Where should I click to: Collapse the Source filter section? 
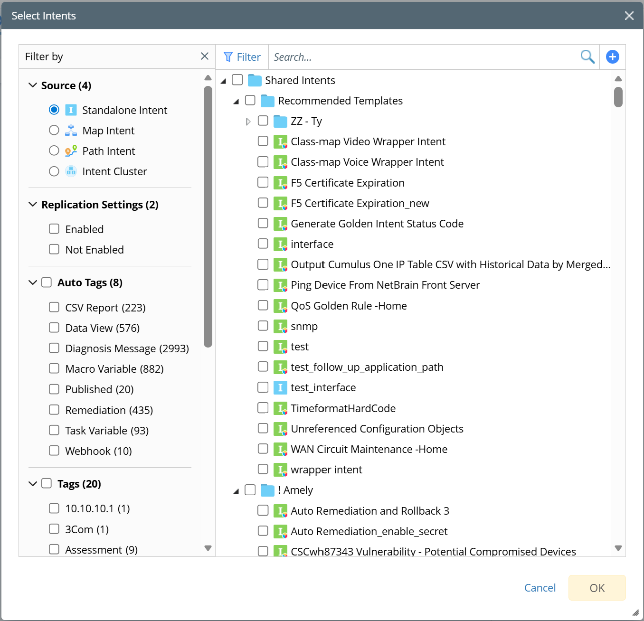tap(33, 85)
